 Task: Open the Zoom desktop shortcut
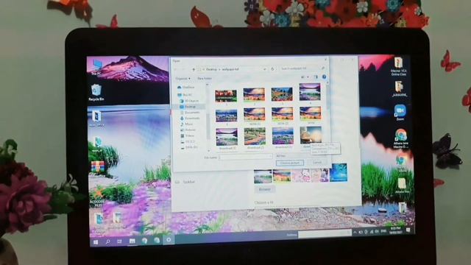(x=400, y=113)
